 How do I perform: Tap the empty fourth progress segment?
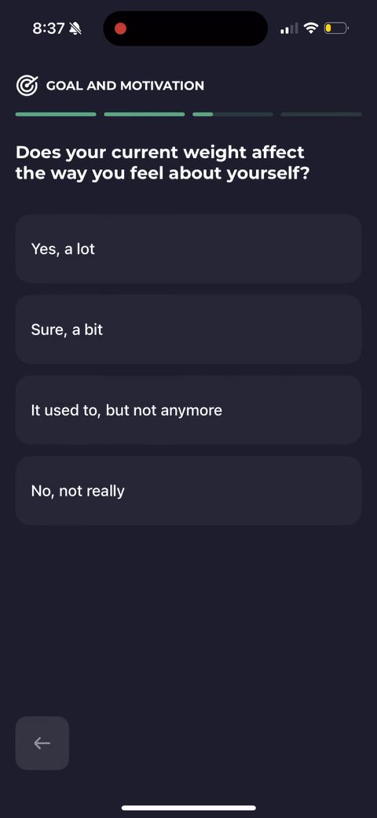[321, 114]
